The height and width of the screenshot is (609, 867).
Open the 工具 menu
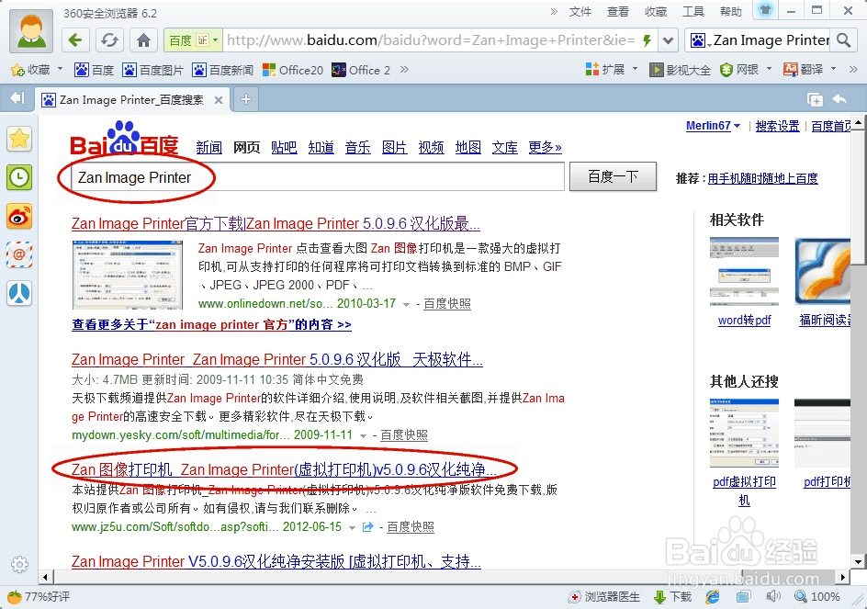[692, 12]
